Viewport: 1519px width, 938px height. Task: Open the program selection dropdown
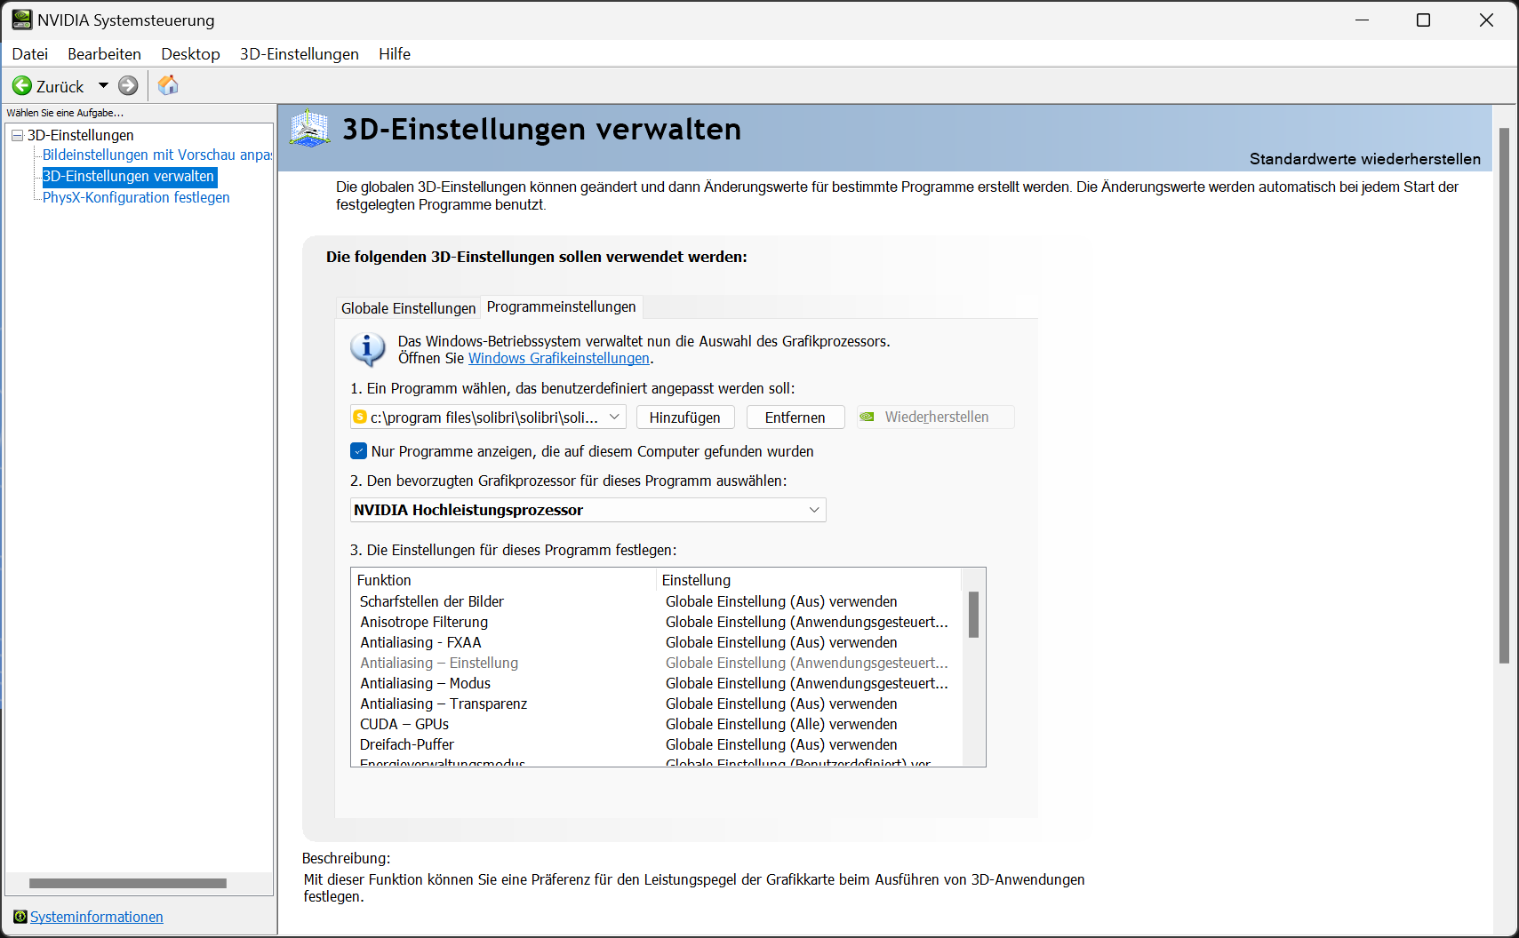[488, 417]
